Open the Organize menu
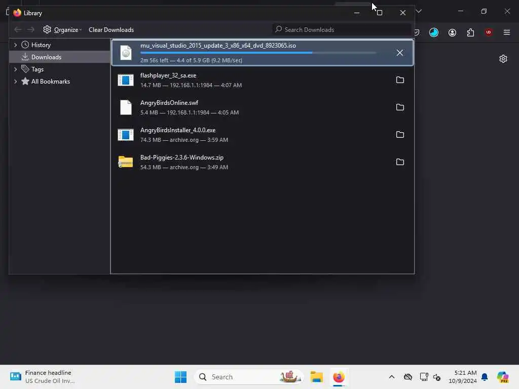 [x=62, y=30]
